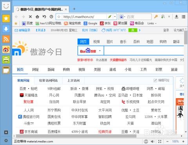Viewport: 188px width, 145px height.
Task: Click 编辑网址 edit button
Action: (x=161, y=80)
